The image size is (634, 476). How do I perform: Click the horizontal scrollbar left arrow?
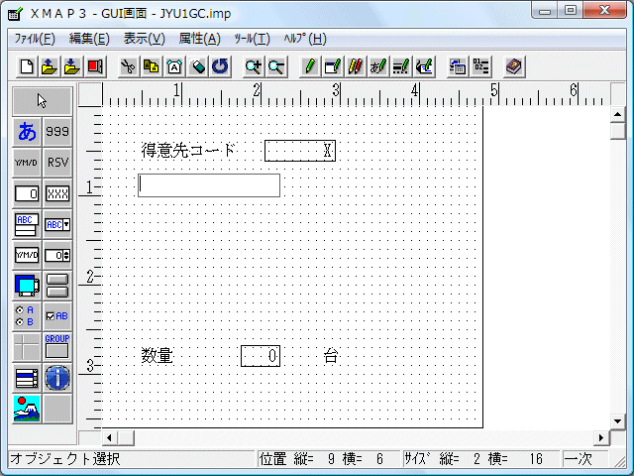(x=109, y=437)
